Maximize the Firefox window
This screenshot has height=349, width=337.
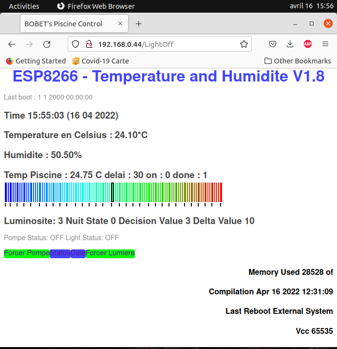pos(312,23)
